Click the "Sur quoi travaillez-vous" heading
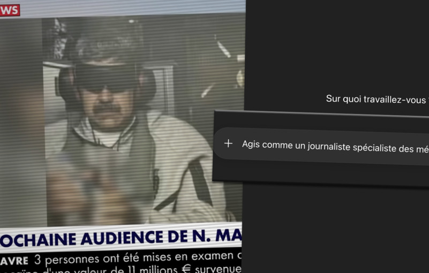The height and width of the screenshot is (273, 429). point(376,99)
